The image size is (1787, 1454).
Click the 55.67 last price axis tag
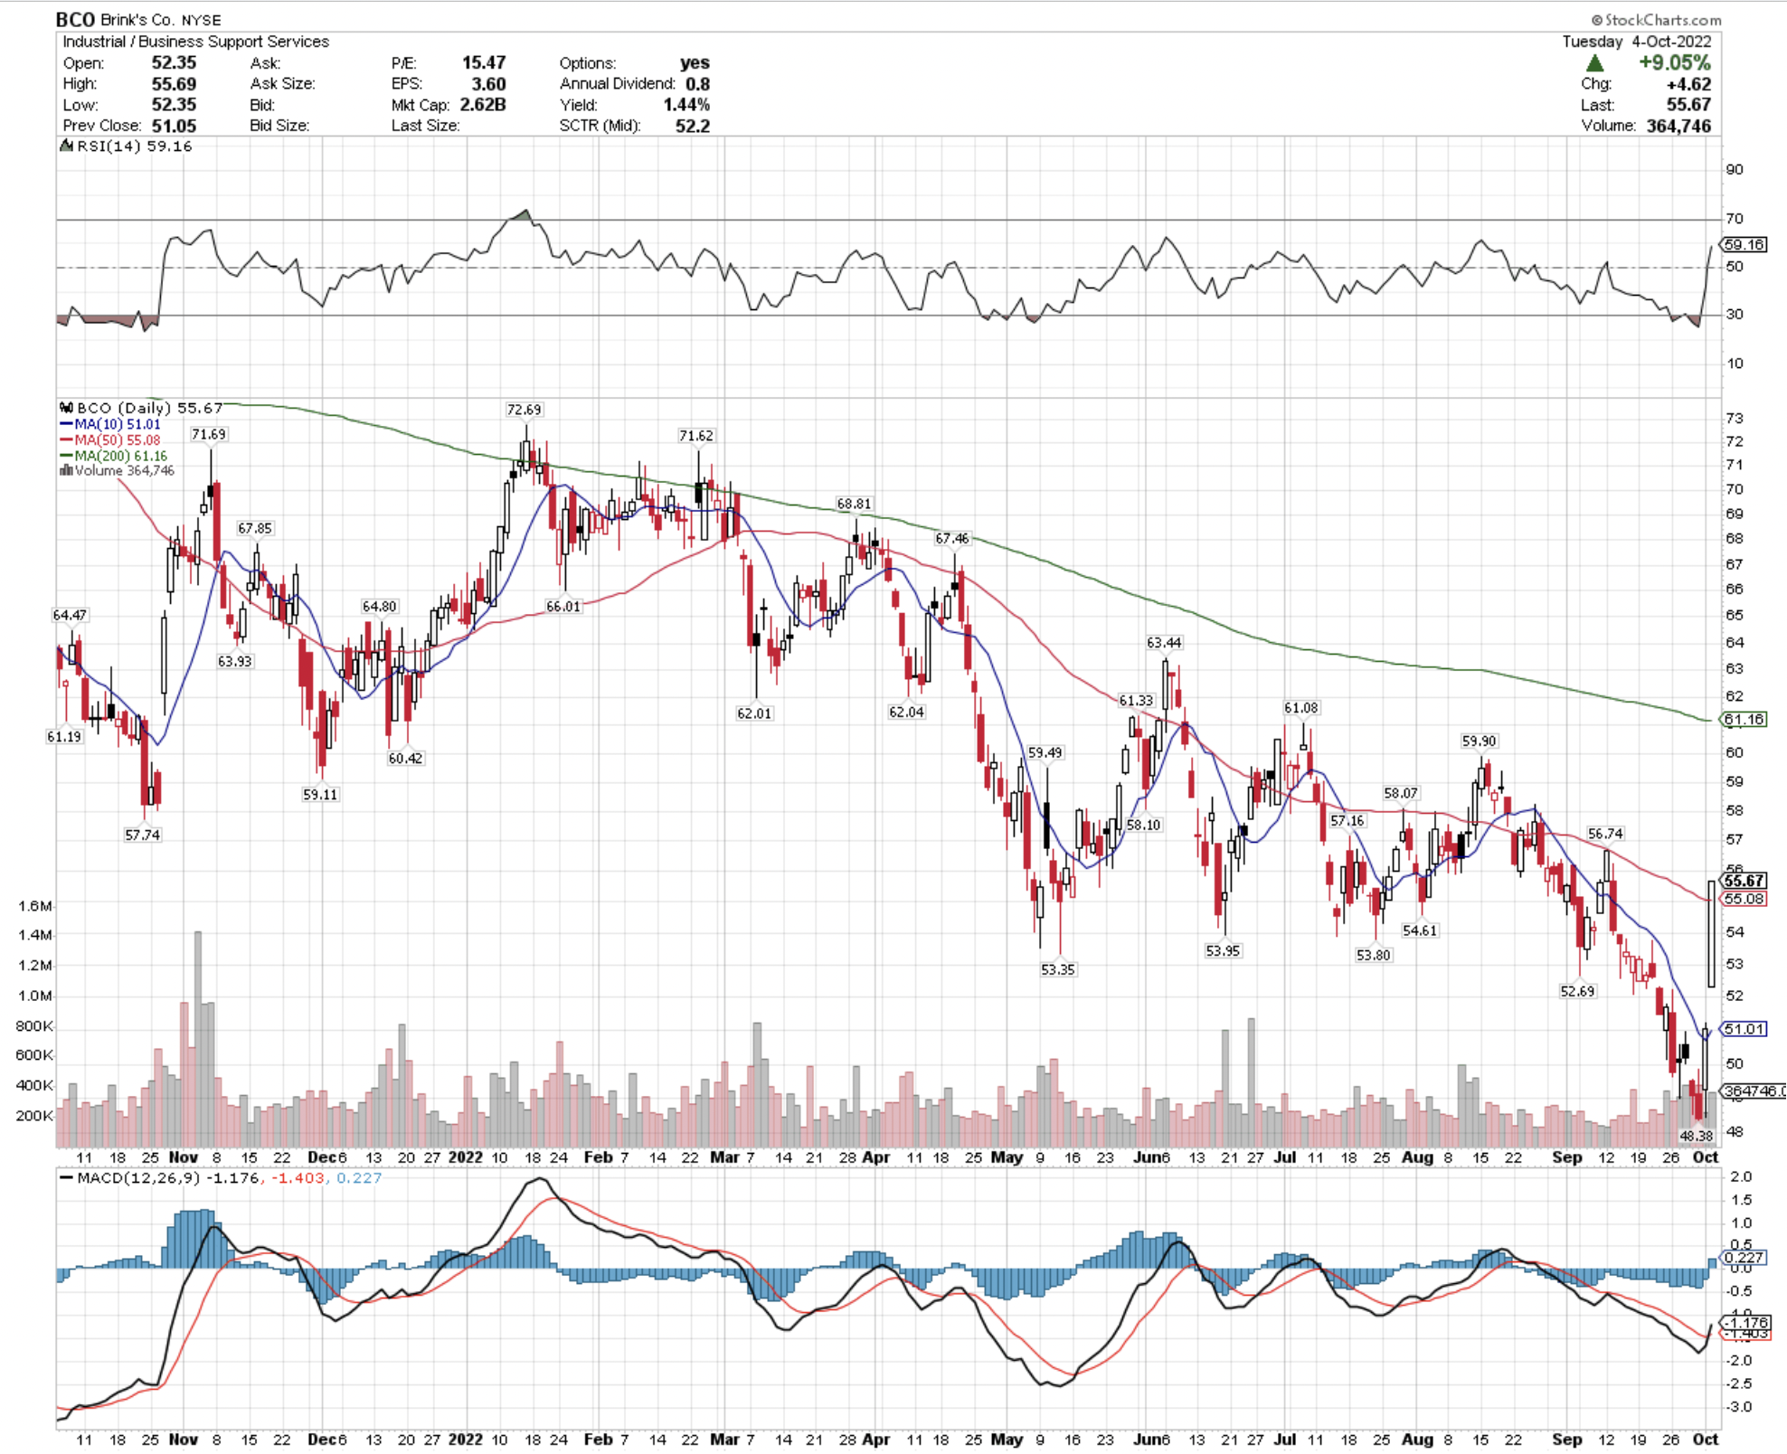click(x=1743, y=881)
